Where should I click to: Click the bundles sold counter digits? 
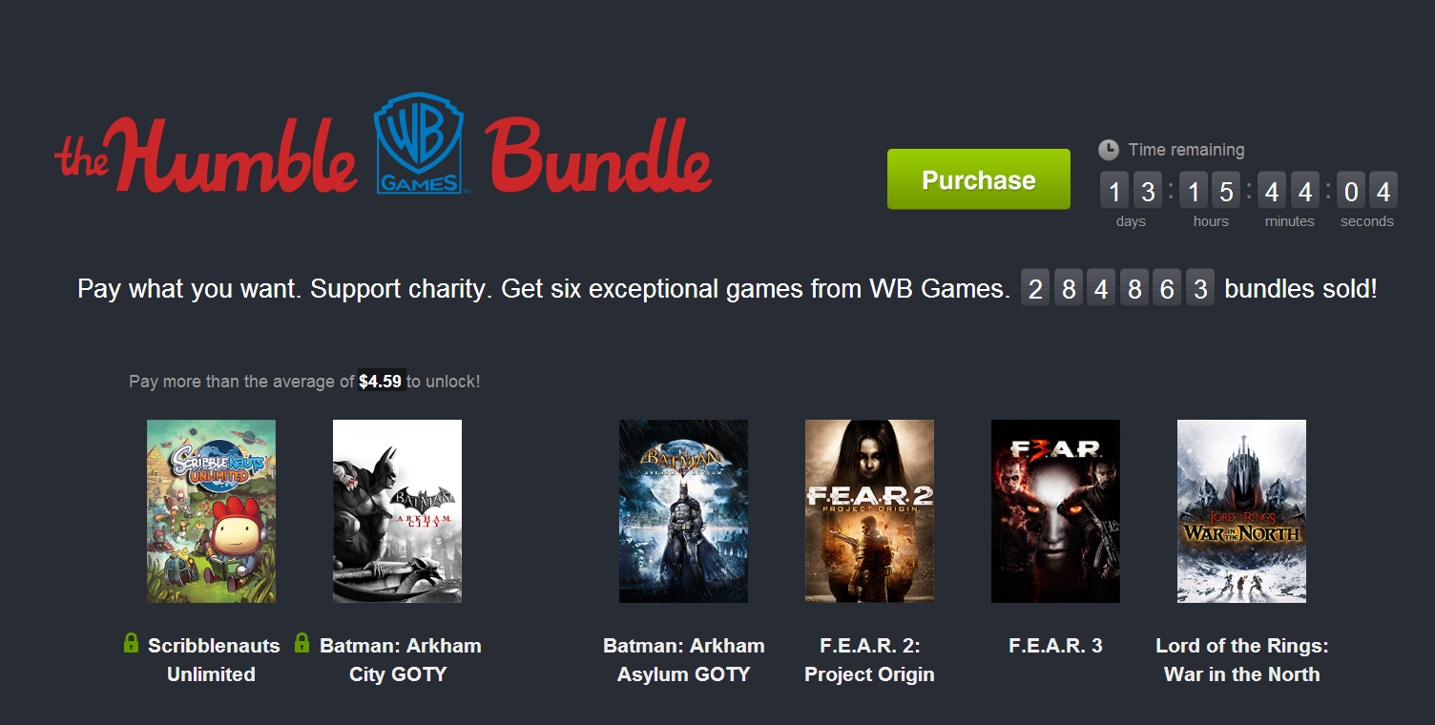(x=1117, y=288)
